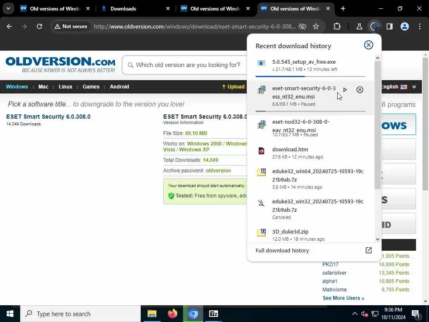Select Mac in the site navigation
429x322 pixels.
(x=43, y=86)
